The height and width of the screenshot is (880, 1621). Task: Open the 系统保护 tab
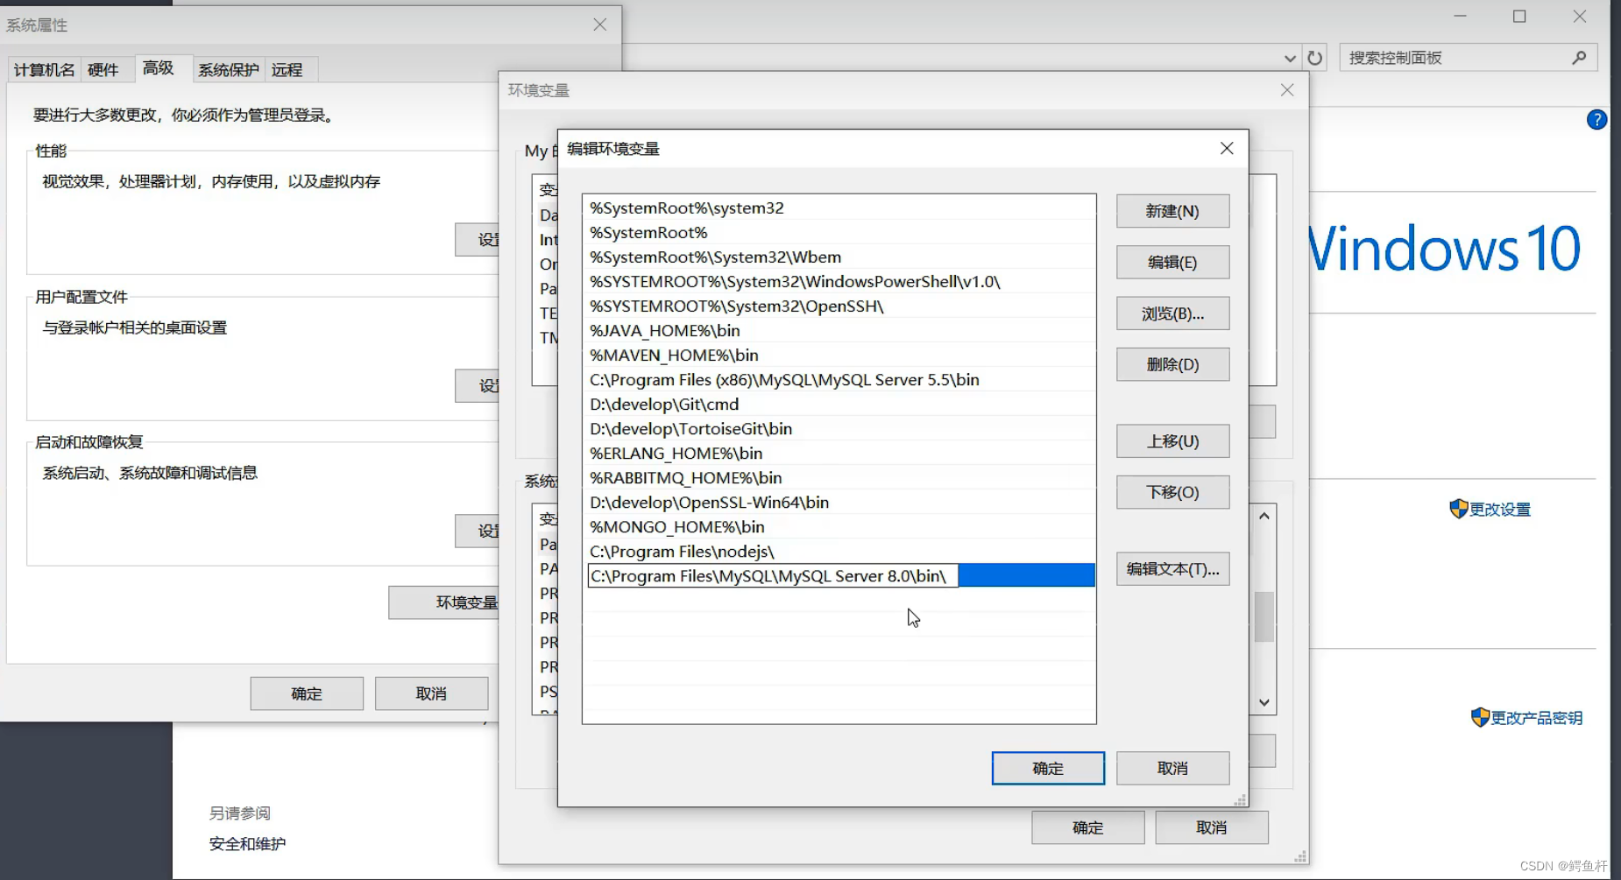point(228,70)
